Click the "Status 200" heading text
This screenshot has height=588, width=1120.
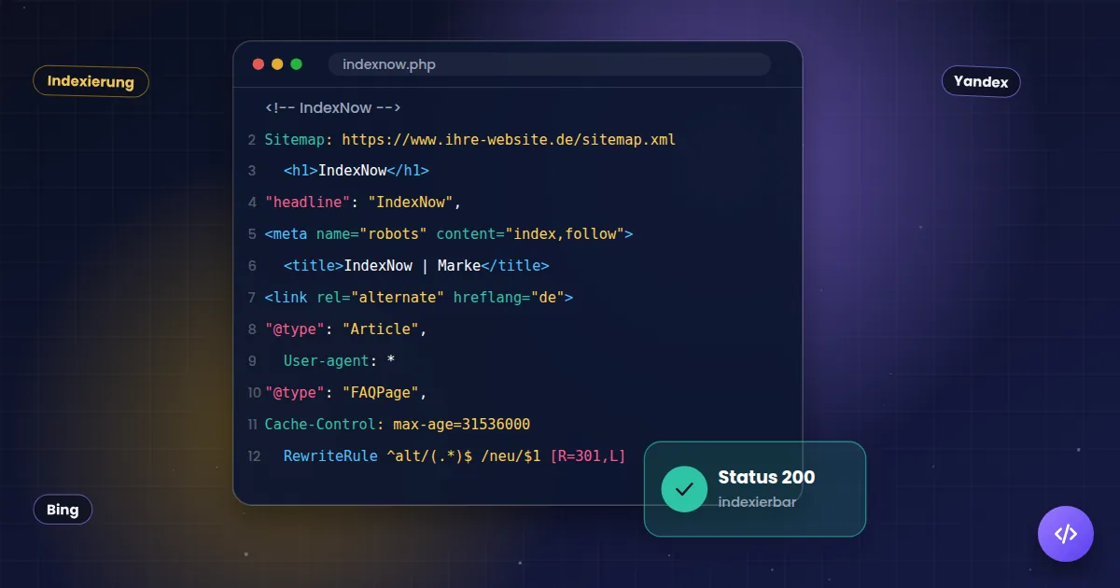coord(766,478)
